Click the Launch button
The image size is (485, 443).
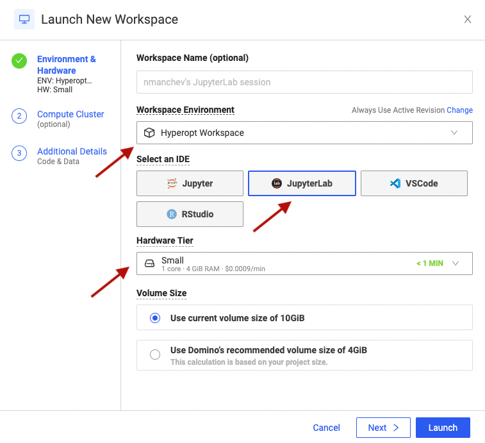(x=443, y=428)
